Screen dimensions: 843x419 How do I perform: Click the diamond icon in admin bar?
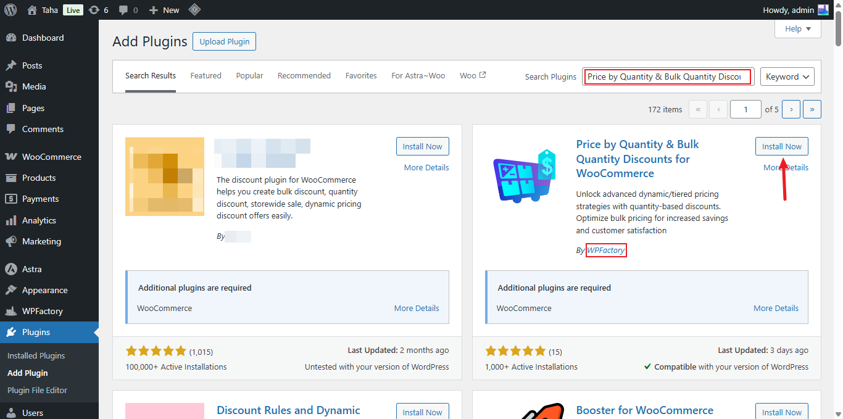(194, 10)
